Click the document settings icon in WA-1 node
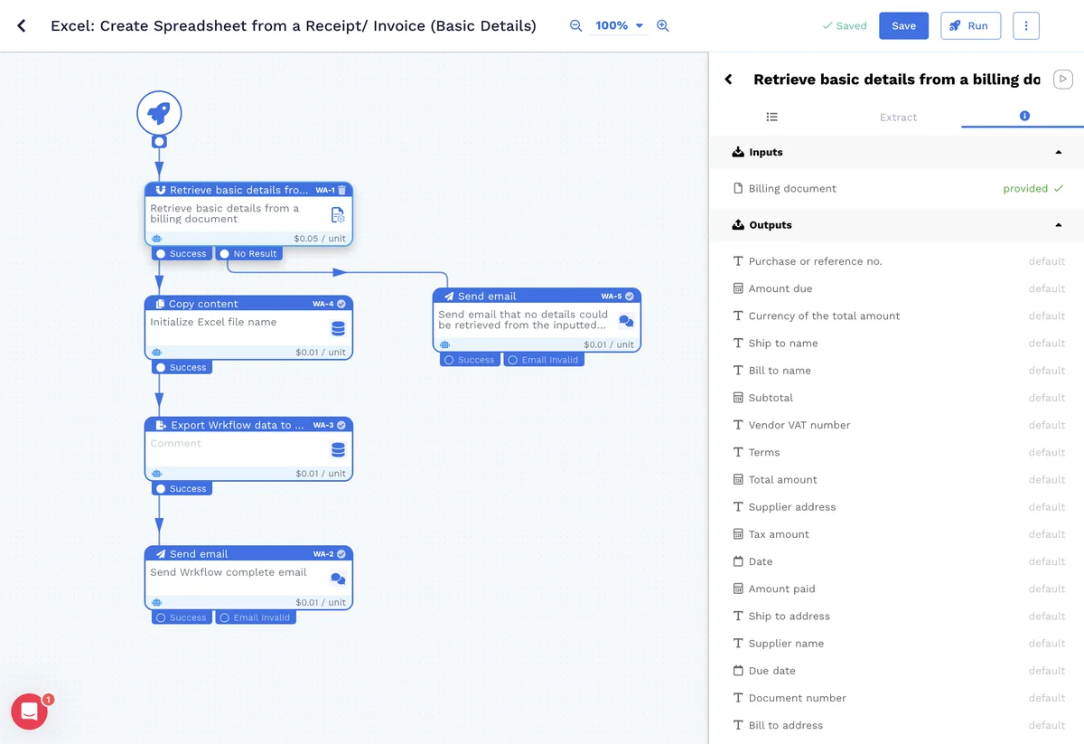The height and width of the screenshot is (744, 1084). (338, 214)
